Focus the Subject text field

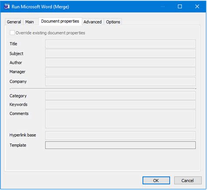tap(120, 53)
